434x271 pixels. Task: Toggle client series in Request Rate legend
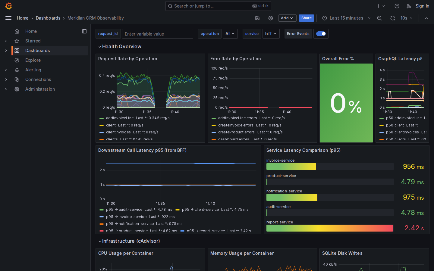click(x=111, y=125)
